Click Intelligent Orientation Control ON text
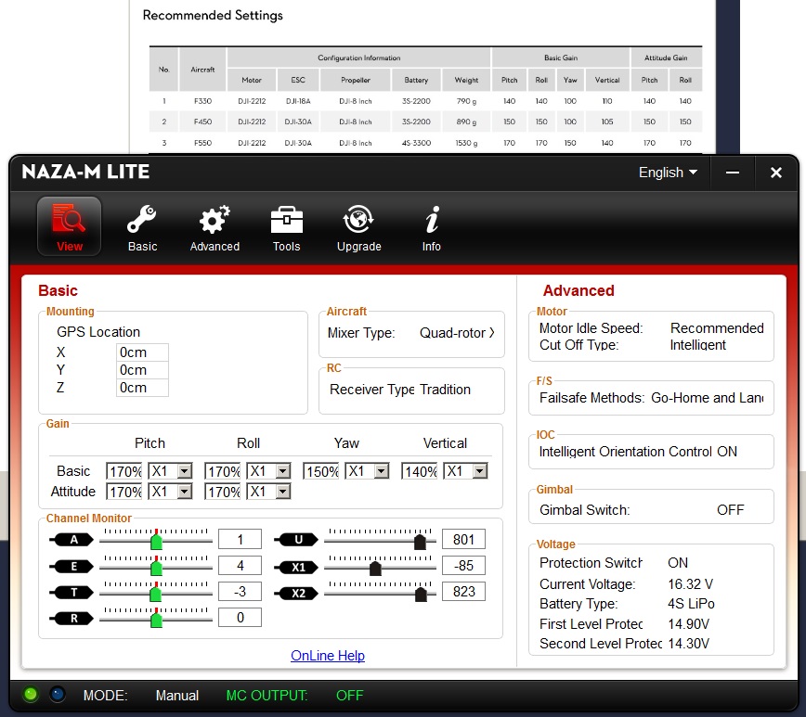Viewport: 806px width, 717px height. tap(638, 452)
